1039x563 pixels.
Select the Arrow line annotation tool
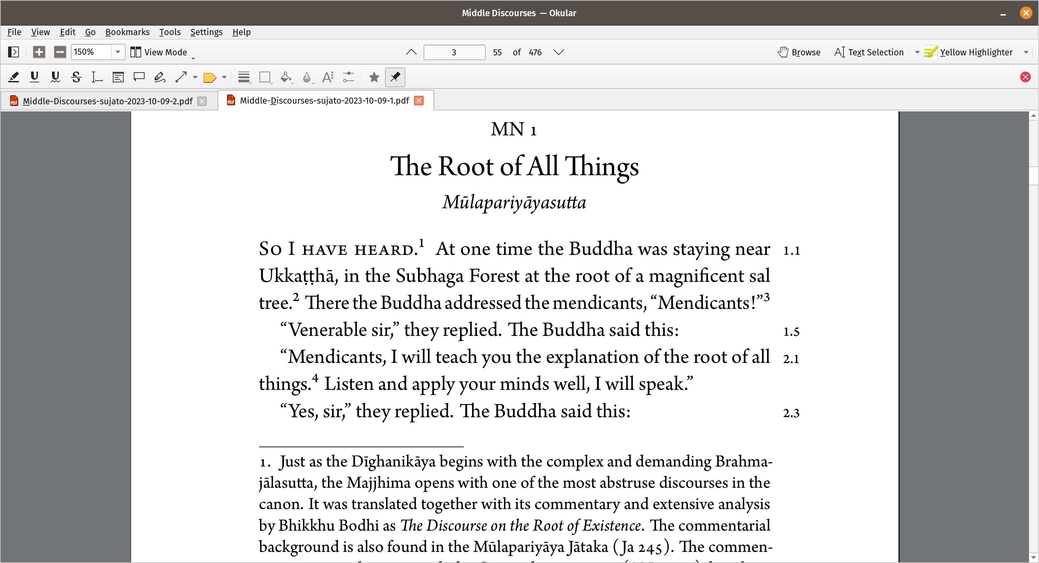pos(181,77)
